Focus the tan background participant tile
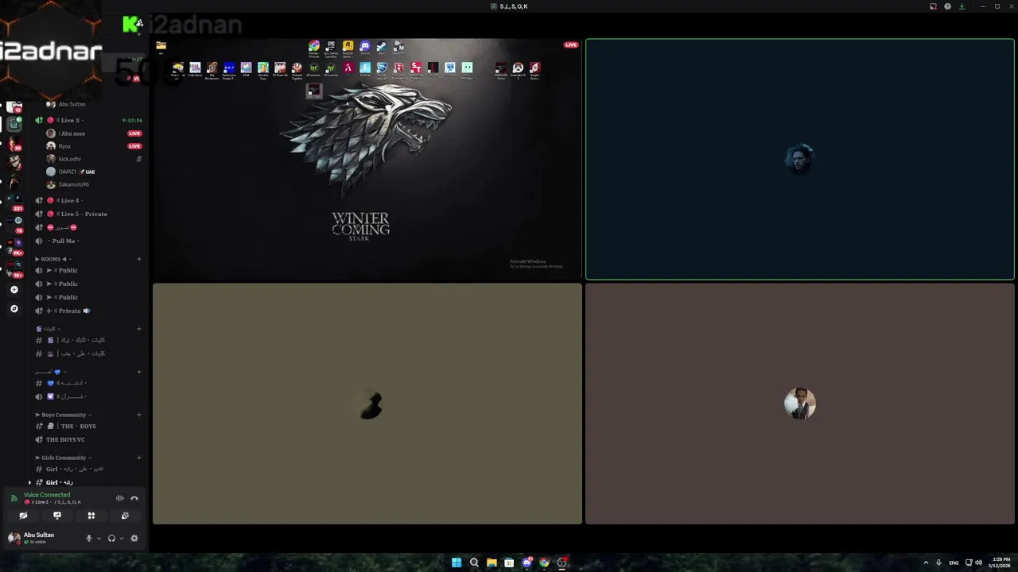The width and height of the screenshot is (1018, 572). [367, 404]
